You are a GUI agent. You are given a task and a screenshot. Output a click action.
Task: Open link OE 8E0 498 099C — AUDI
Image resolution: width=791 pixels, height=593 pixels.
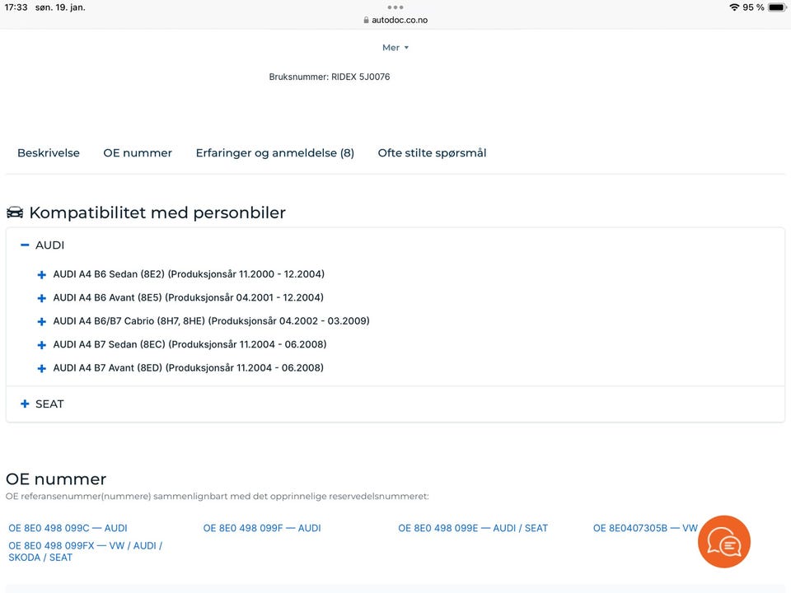coord(68,528)
